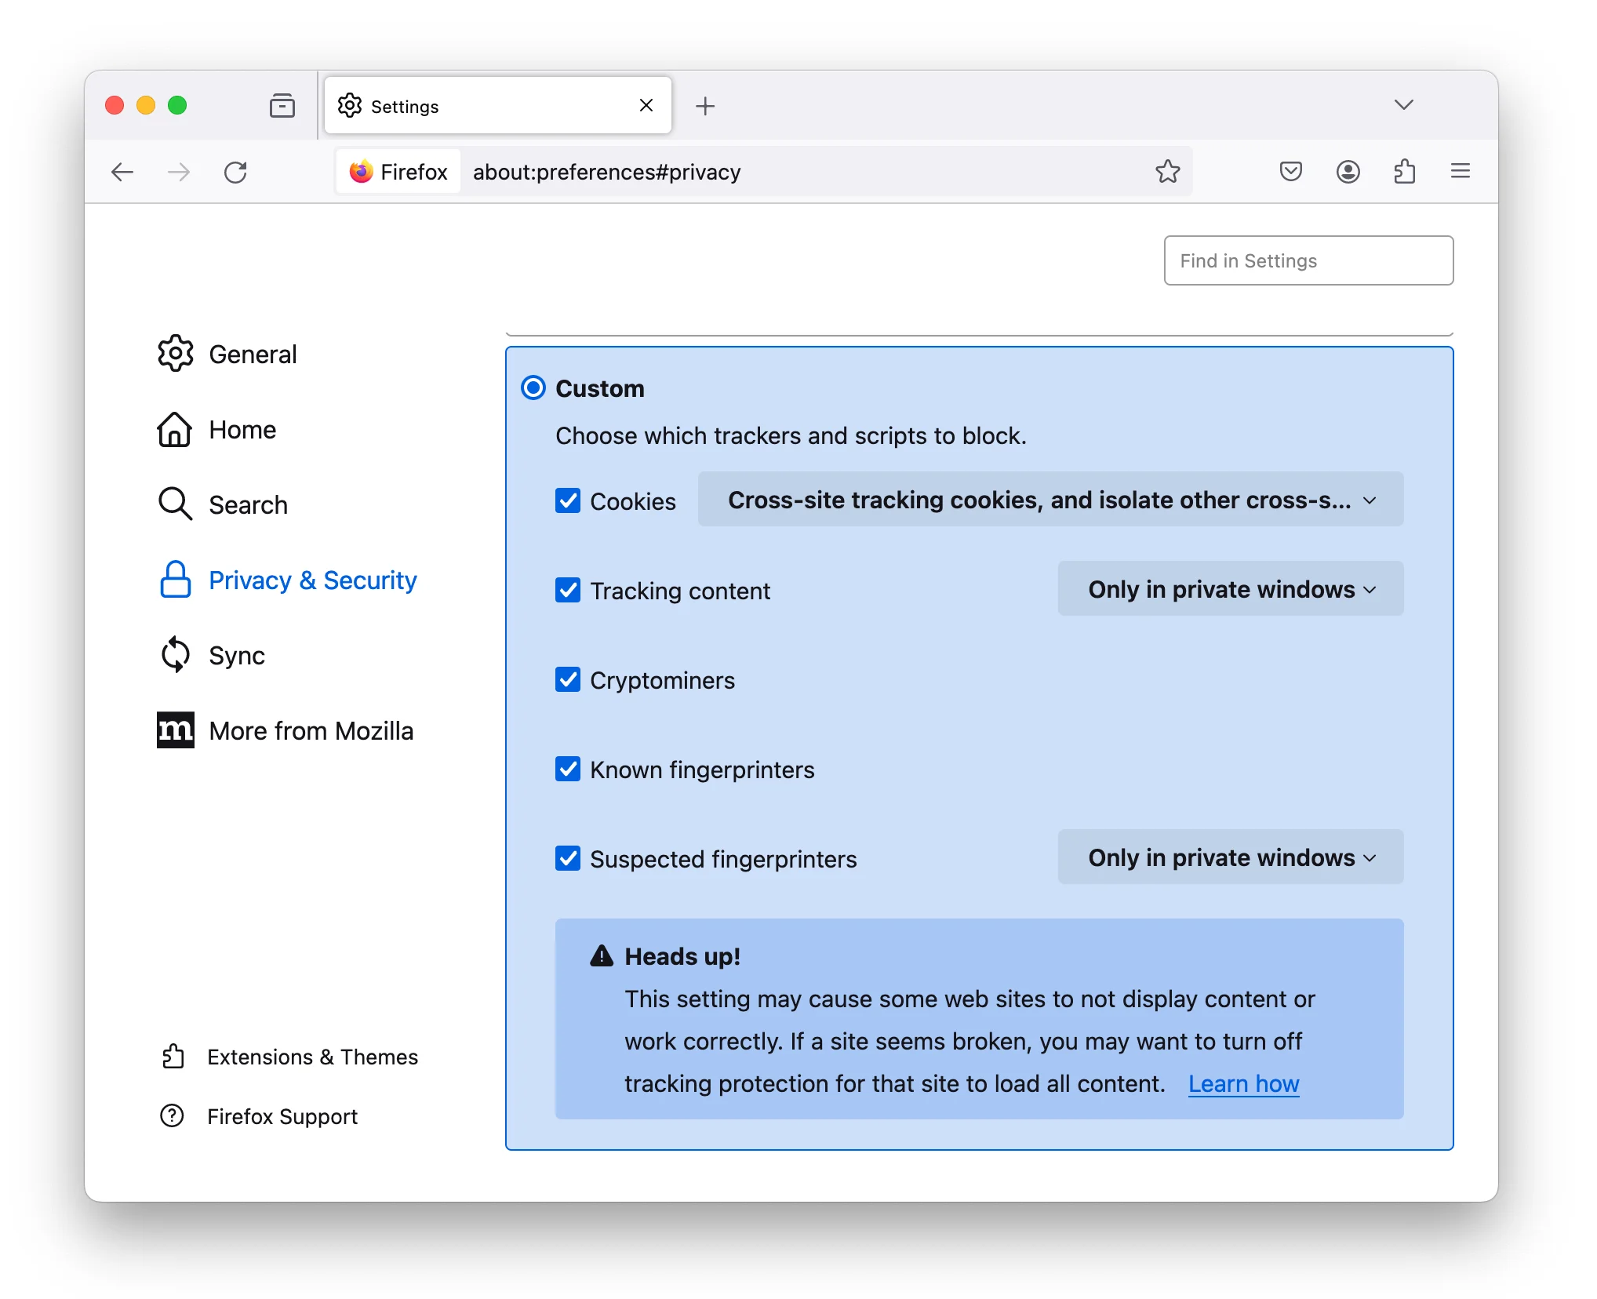Uncheck the Known fingerprinters checkbox

[568, 769]
